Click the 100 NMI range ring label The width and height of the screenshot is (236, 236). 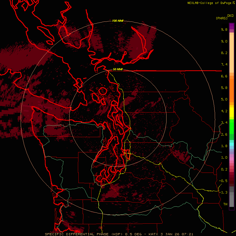[118, 21]
